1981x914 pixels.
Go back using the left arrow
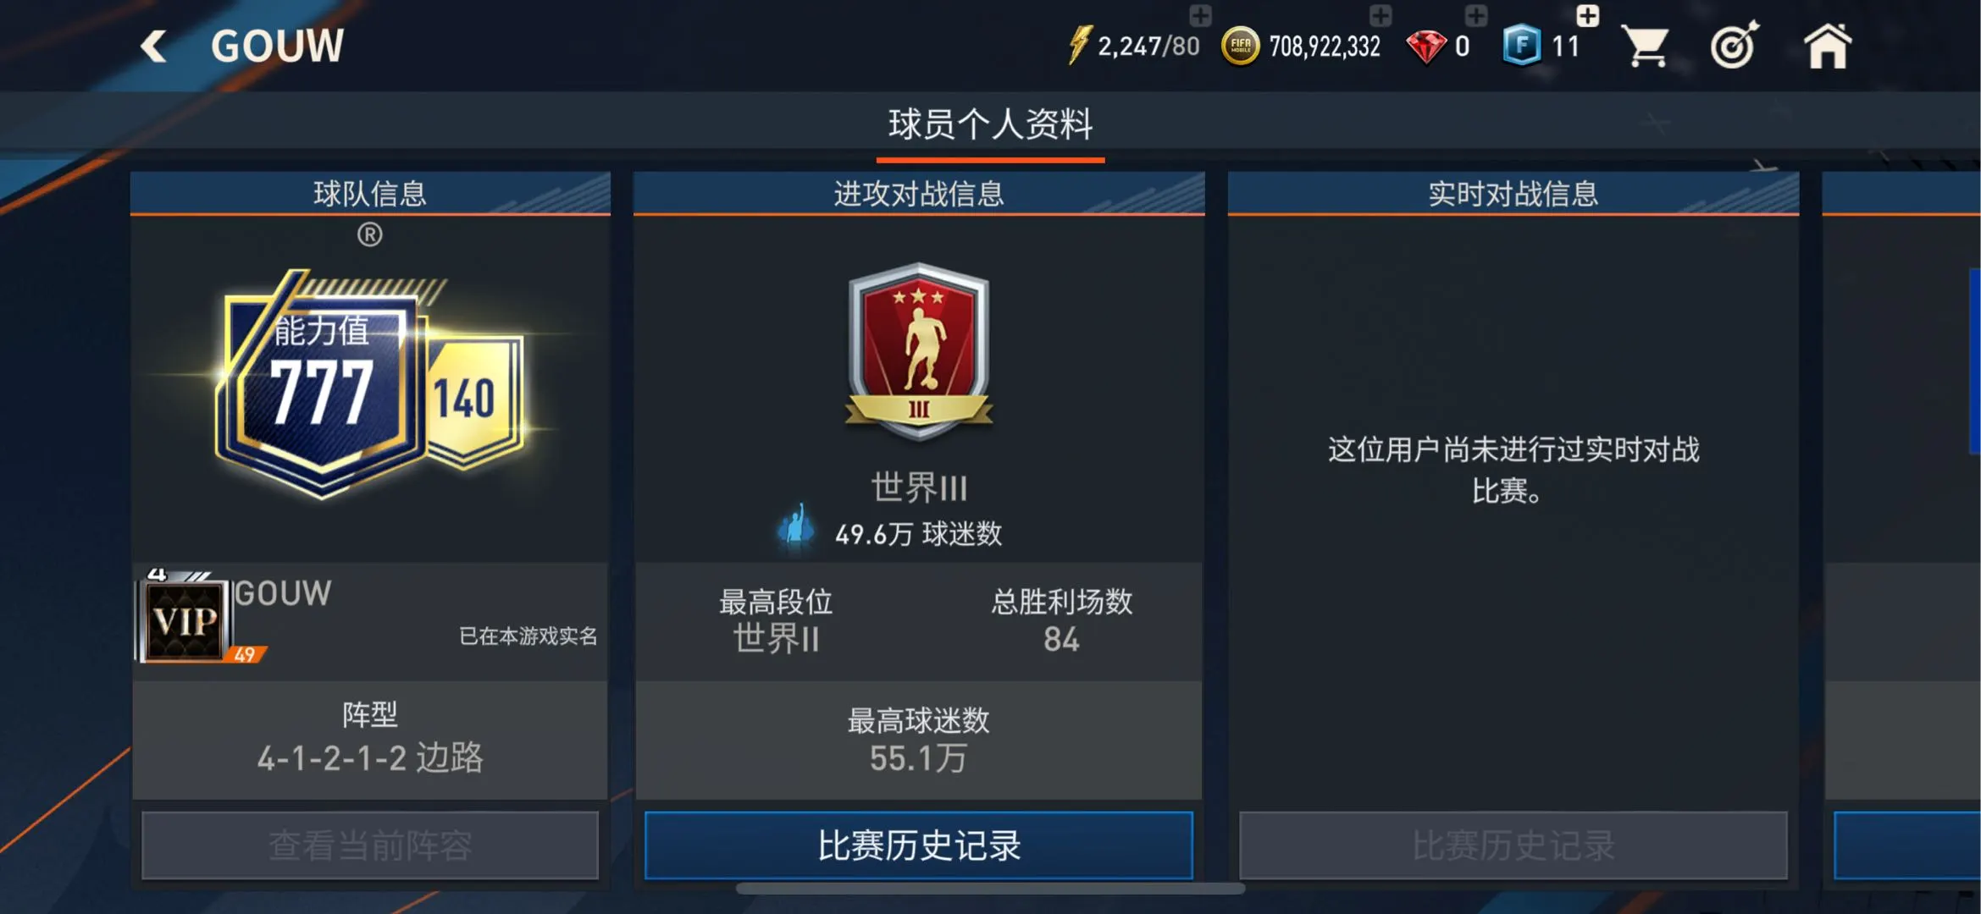click(153, 47)
